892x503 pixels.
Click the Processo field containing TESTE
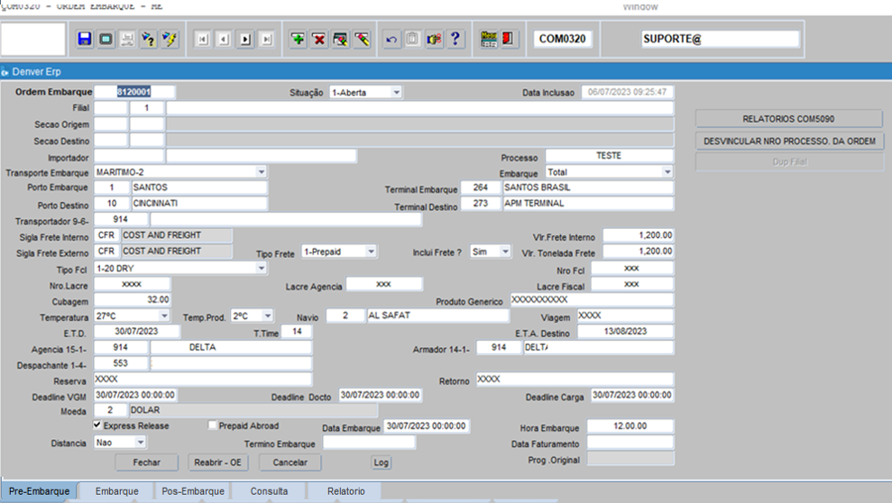[610, 156]
